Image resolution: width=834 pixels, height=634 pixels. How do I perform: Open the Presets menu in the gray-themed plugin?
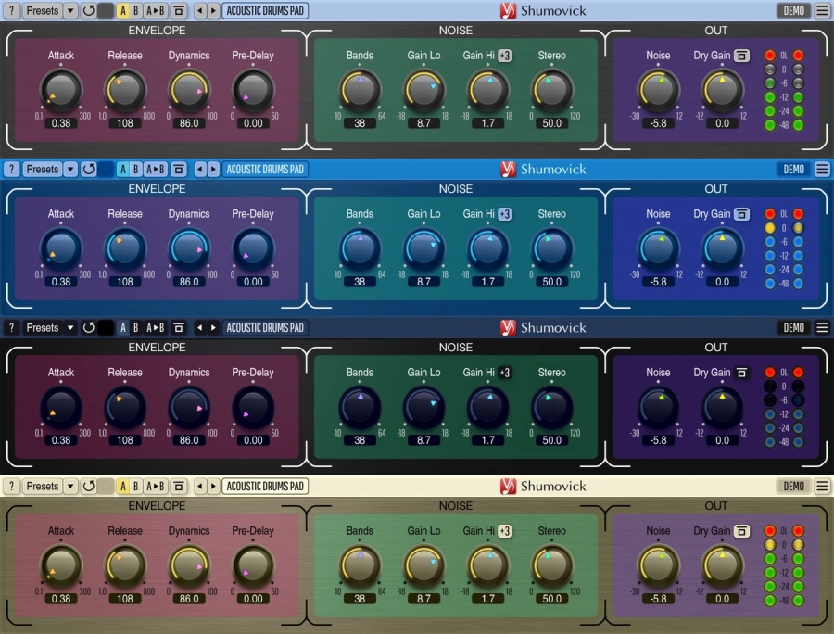click(43, 10)
